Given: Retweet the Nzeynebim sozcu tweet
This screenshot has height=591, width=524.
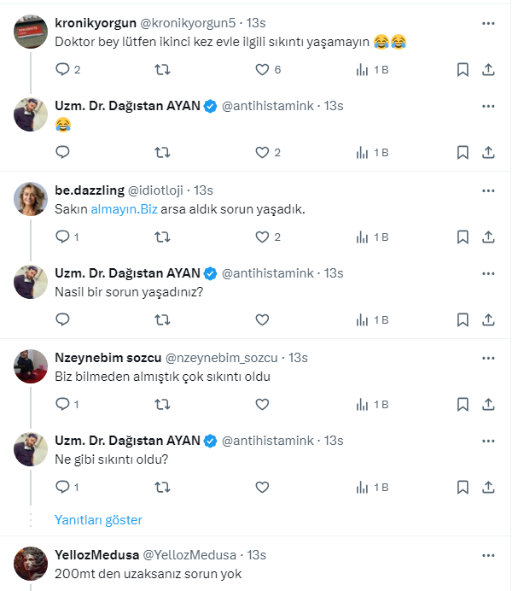Looking at the screenshot, I should tap(162, 404).
